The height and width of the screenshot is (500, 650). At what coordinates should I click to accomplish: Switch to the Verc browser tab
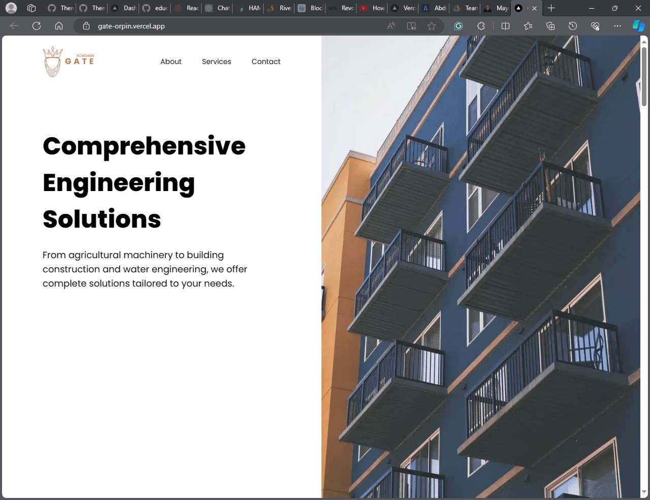pos(404,8)
